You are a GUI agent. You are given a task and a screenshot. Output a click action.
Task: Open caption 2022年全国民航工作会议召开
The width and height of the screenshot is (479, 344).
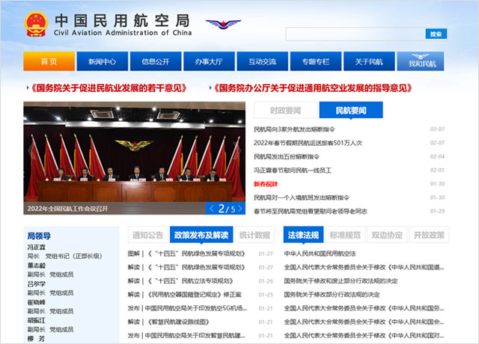pyautogui.click(x=67, y=209)
